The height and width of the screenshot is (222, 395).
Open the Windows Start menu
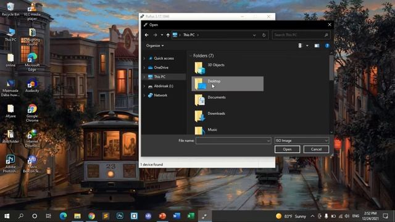(x=7, y=216)
